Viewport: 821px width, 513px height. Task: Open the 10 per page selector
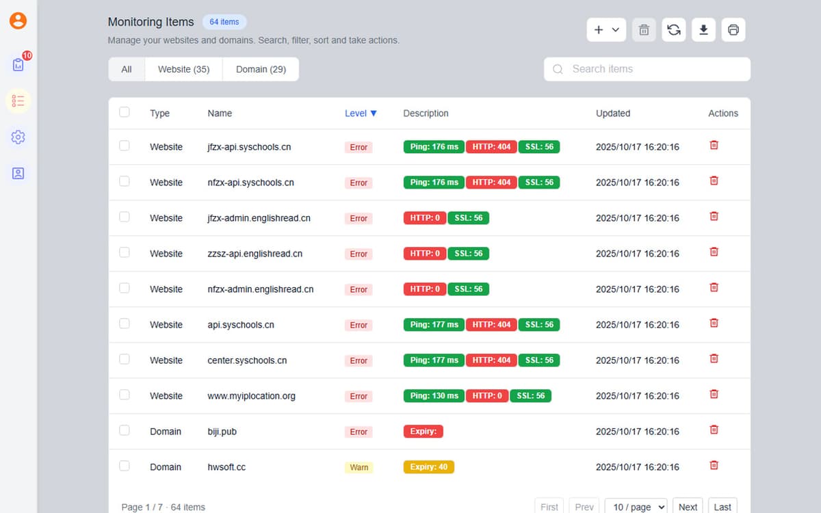(x=636, y=507)
